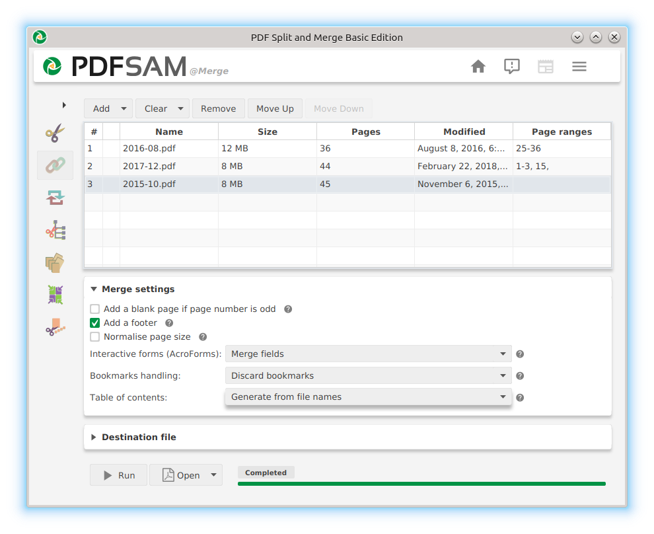Sort the table by Name column header

coord(169,132)
